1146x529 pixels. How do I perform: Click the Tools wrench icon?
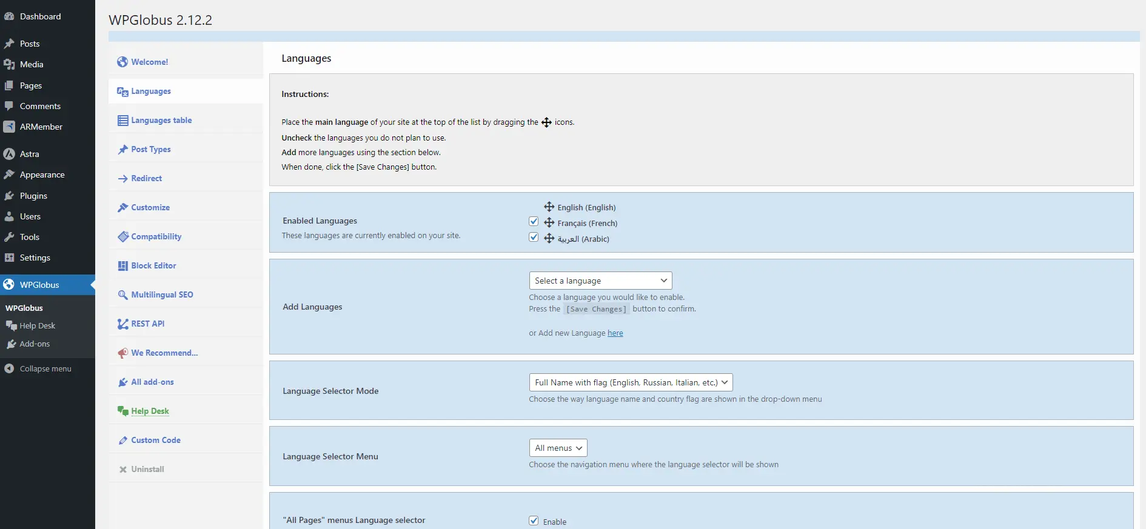coord(9,237)
